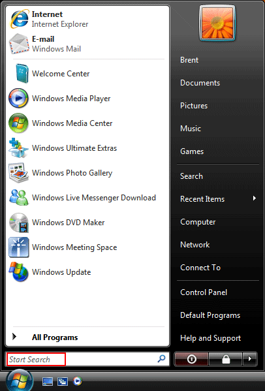Select Help and Support
Viewport: 265px width, 391px height.
pyautogui.click(x=210, y=338)
